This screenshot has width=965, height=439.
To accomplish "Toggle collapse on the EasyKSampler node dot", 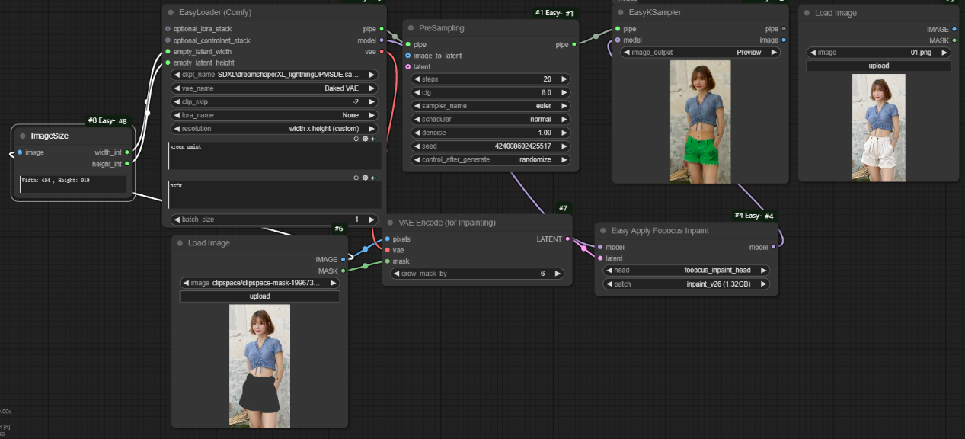I will (620, 13).
